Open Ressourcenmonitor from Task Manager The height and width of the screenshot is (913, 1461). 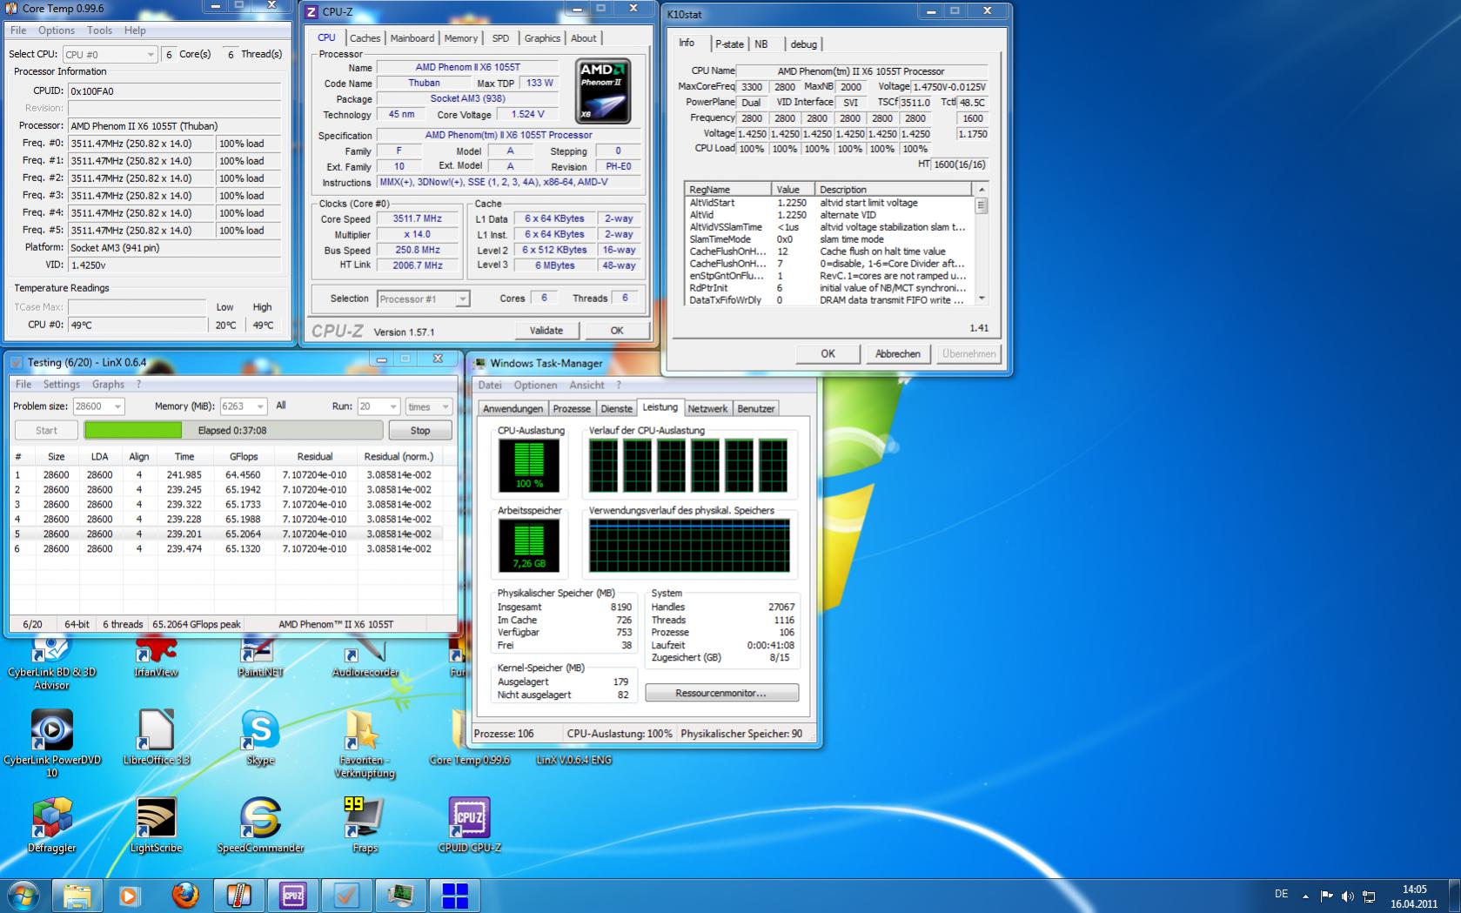721,693
